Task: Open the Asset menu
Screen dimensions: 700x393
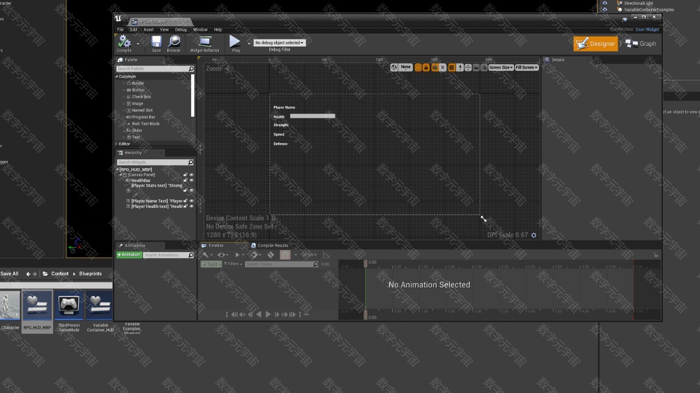Action: (148, 29)
